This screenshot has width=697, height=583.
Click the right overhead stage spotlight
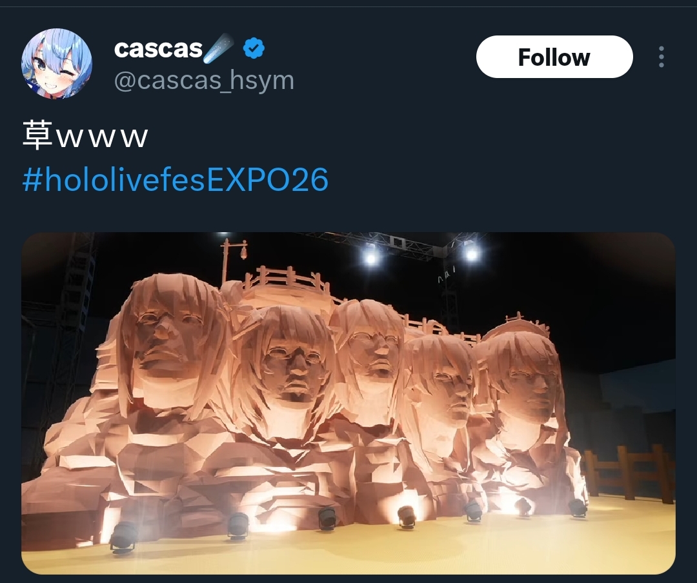point(471,253)
